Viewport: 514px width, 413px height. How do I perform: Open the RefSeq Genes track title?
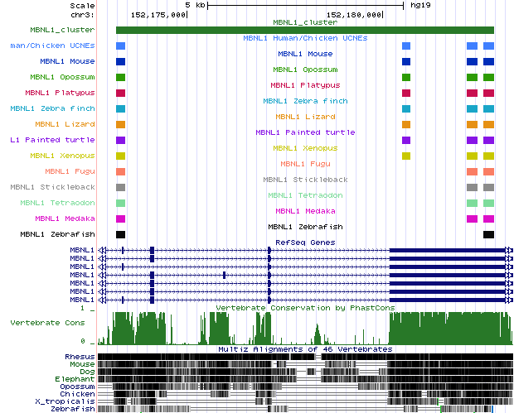[x=304, y=243]
